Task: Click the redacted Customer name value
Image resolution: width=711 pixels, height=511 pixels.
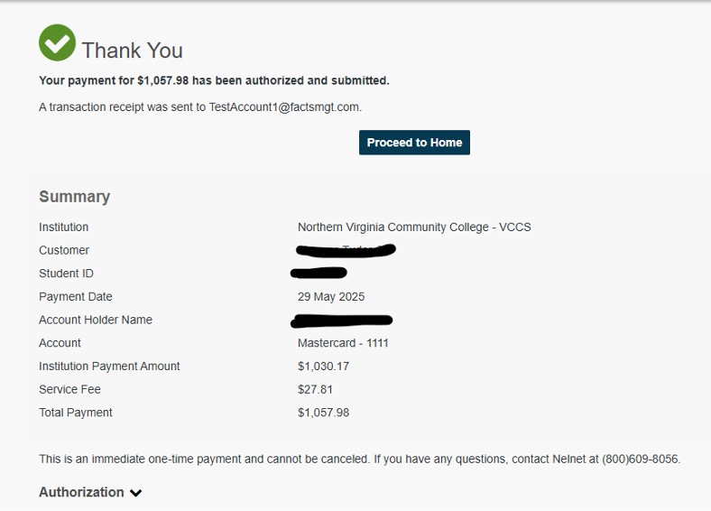Action: [346, 250]
